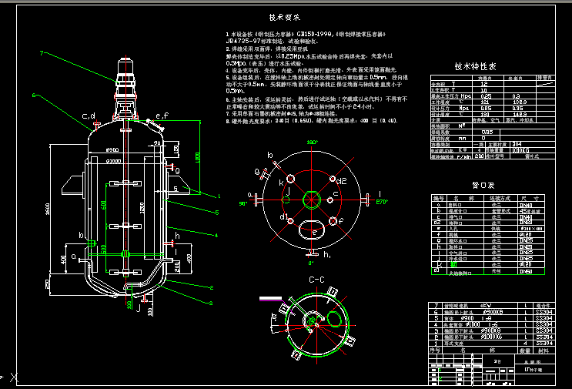Image resolution: width=572 pixels, height=389 pixels.
Task: Select green callout number 7
Action: 42,53
